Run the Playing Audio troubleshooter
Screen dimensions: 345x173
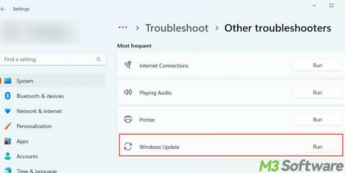[317, 93]
